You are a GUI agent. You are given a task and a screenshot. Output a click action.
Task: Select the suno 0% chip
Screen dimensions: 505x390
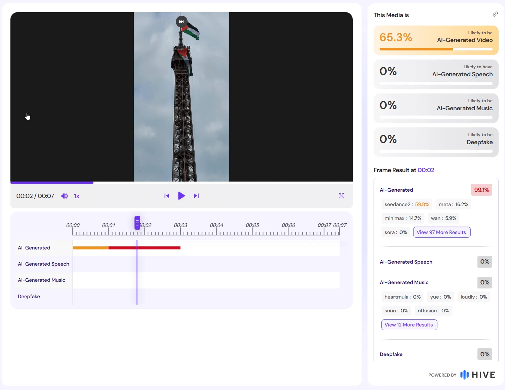(x=396, y=311)
